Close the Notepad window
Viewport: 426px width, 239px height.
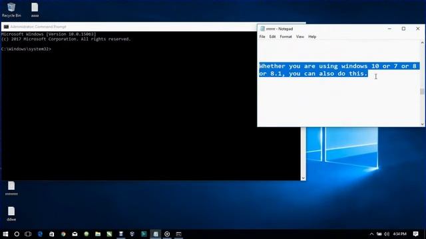(x=418, y=29)
